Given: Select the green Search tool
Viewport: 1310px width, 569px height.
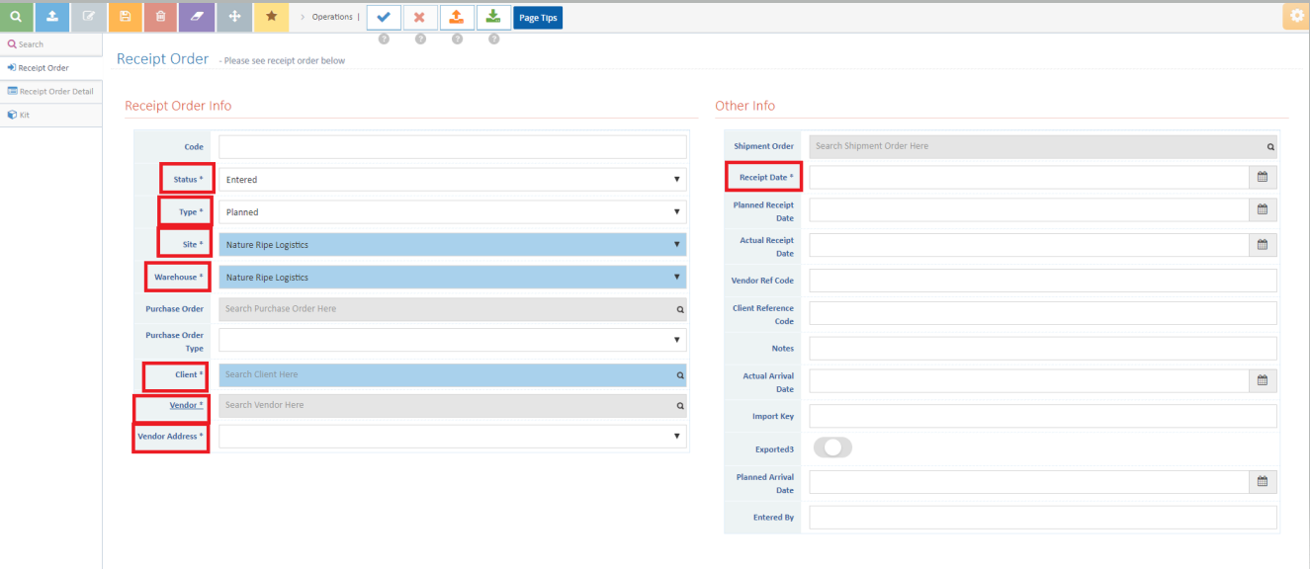Looking at the screenshot, I should coord(16,17).
